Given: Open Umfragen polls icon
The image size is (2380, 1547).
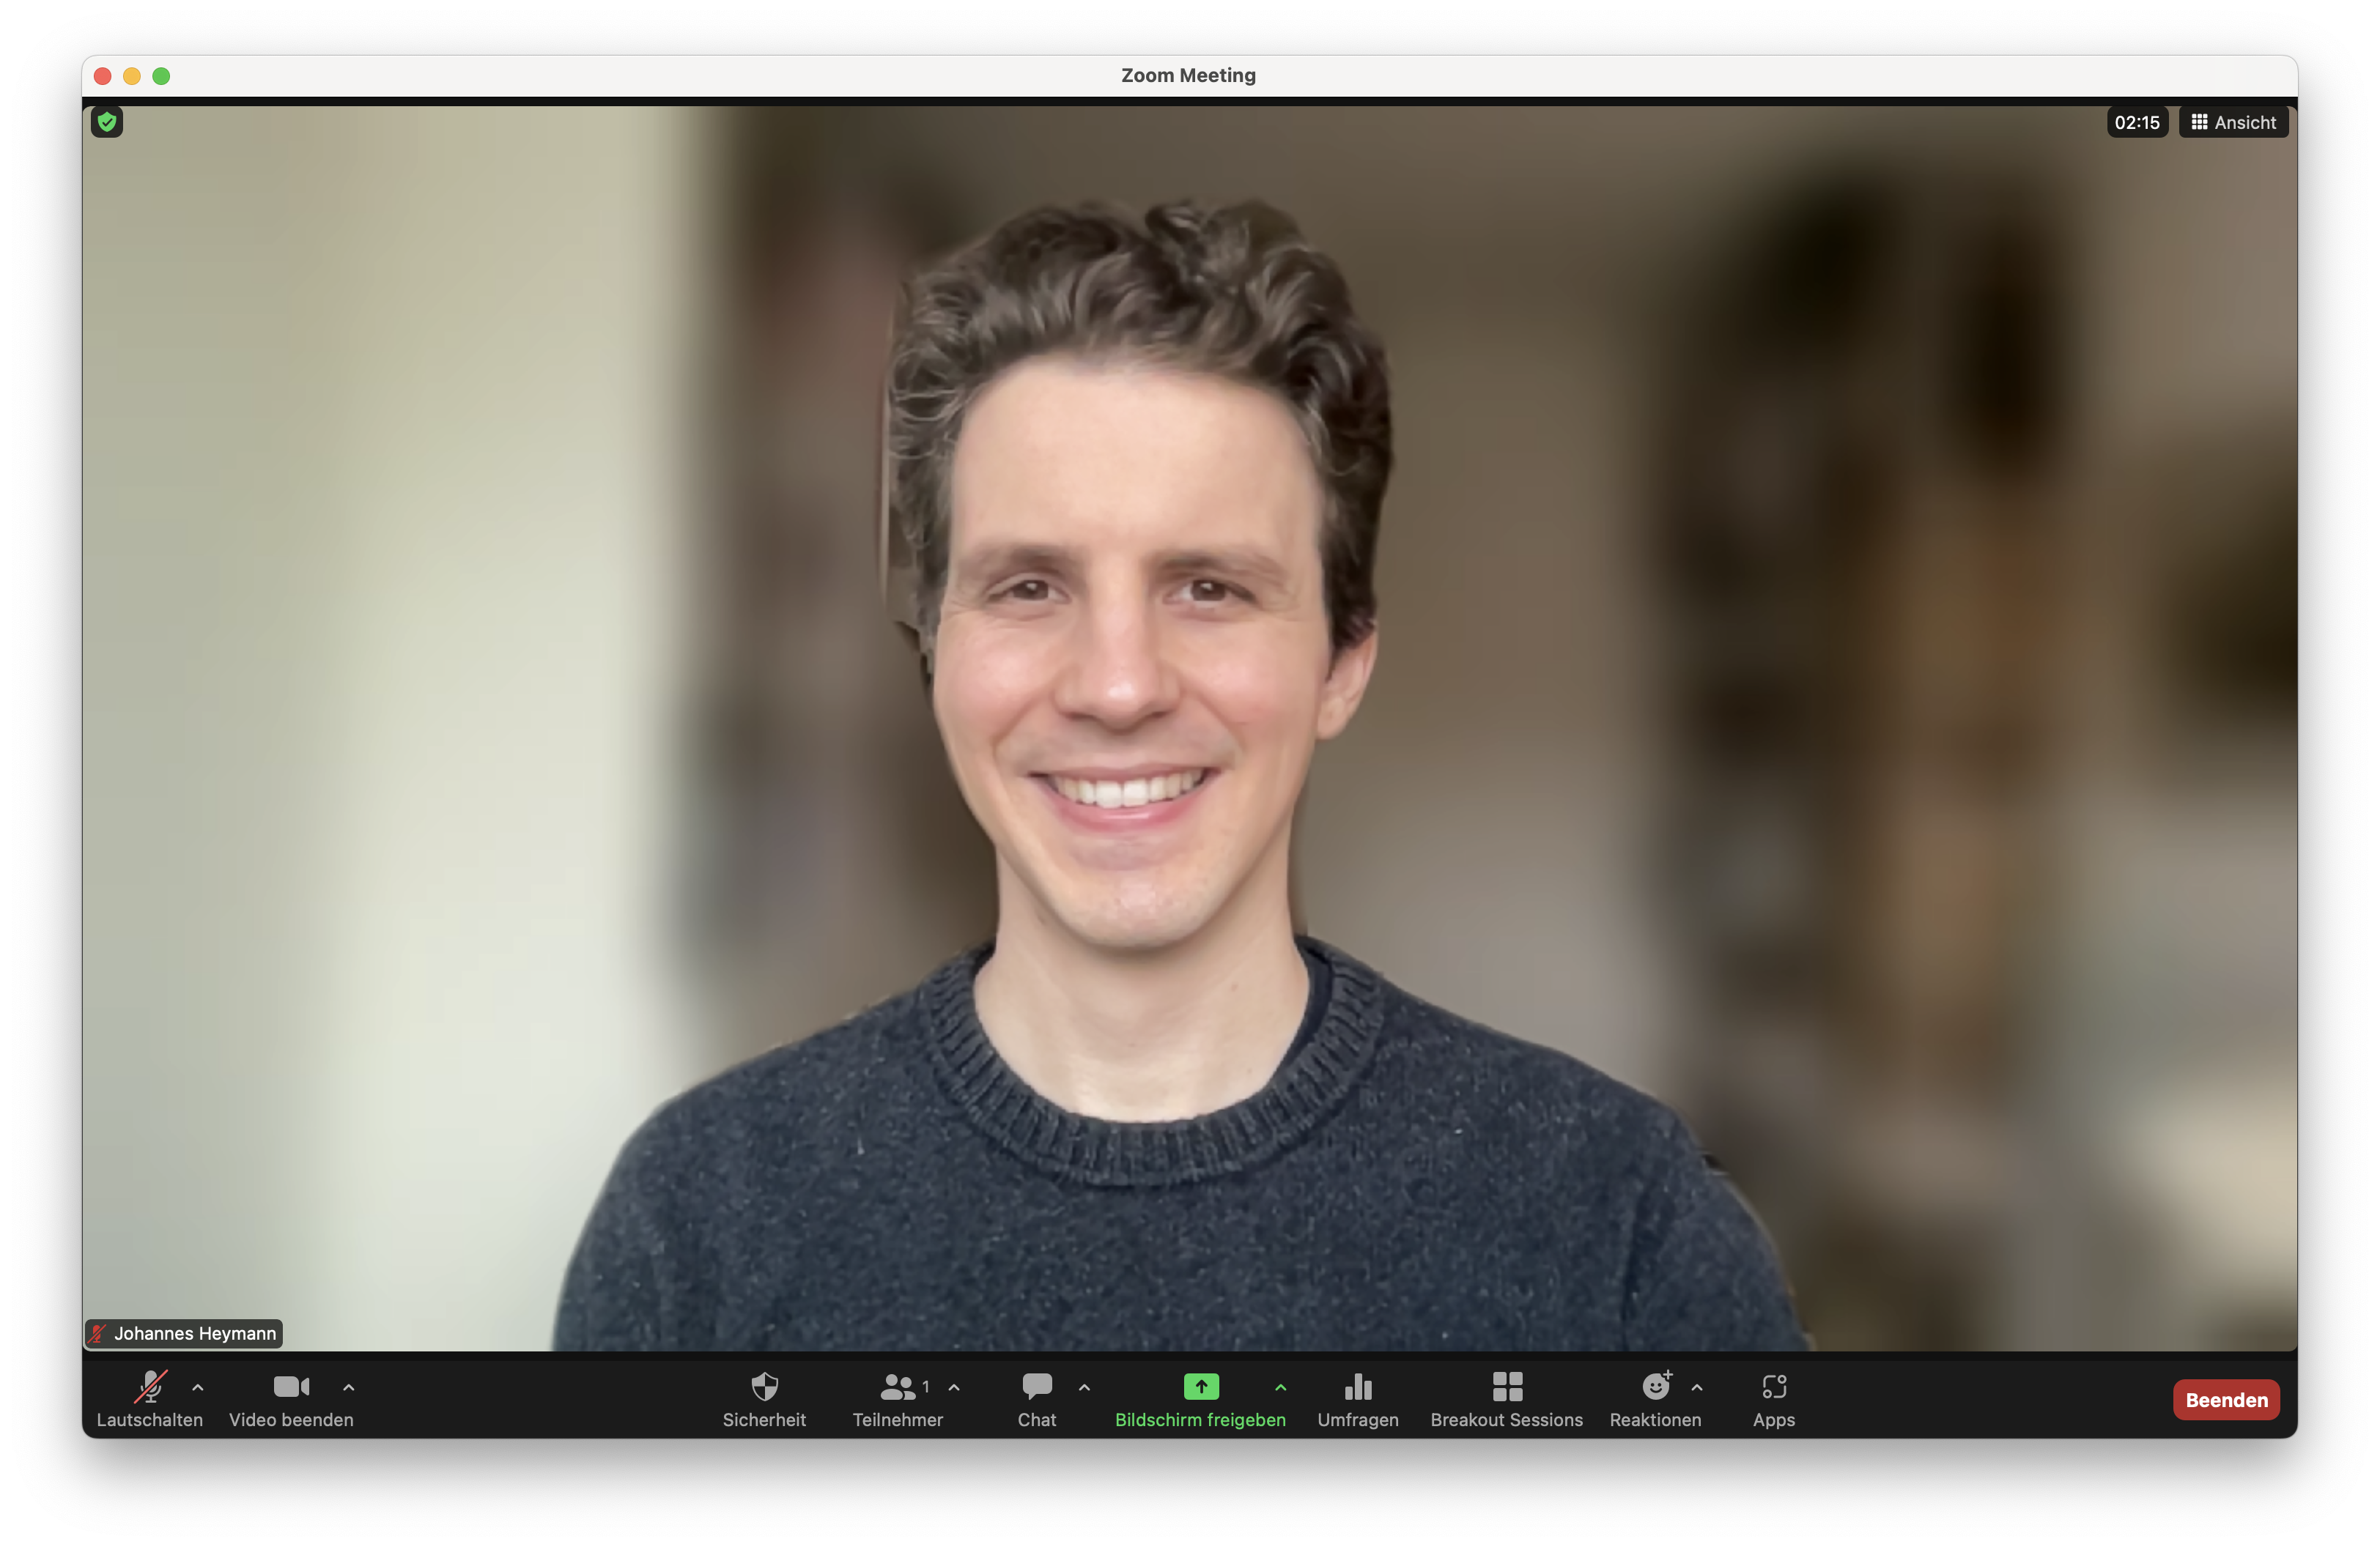Looking at the screenshot, I should pos(1358,1387).
